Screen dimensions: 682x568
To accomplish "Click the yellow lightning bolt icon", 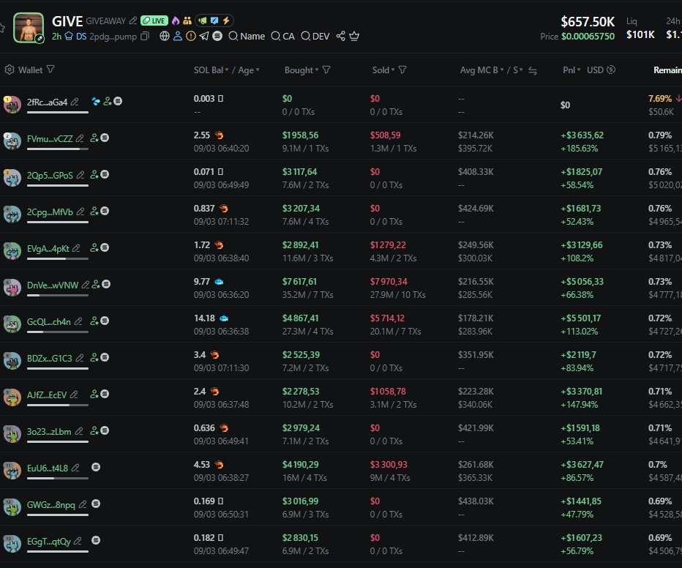I will [x=226, y=20].
